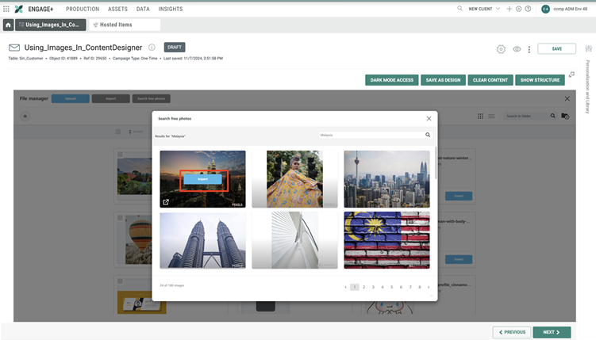596x340 pixels.
Task: Open external link icon on first photo
Action: (166, 202)
